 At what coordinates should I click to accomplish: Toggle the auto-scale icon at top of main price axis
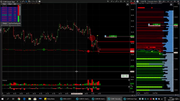point(135,4)
